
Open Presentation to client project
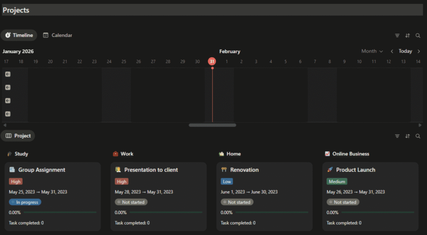(x=151, y=170)
